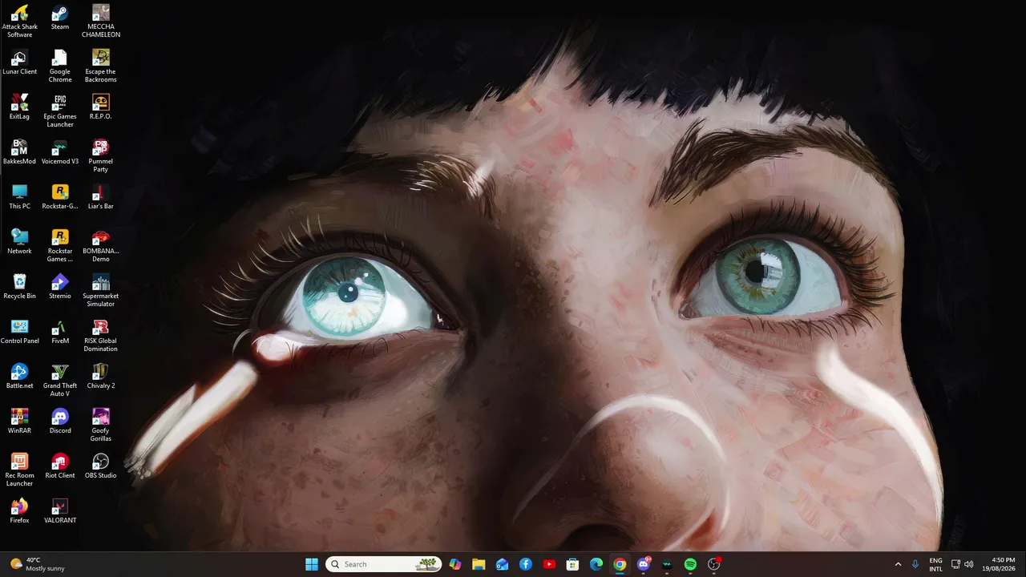This screenshot has height=577, width=1026.
Task: Open File Explorer from the taskbar
Action: pos(479,564)
